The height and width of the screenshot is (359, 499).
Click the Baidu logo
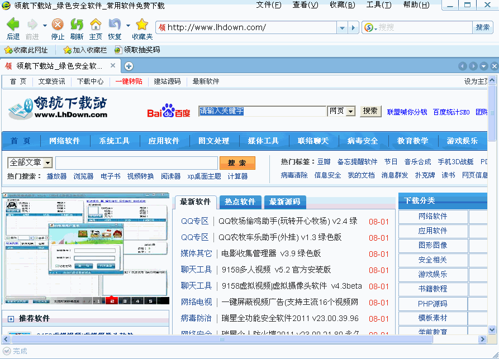pos(169,111)
